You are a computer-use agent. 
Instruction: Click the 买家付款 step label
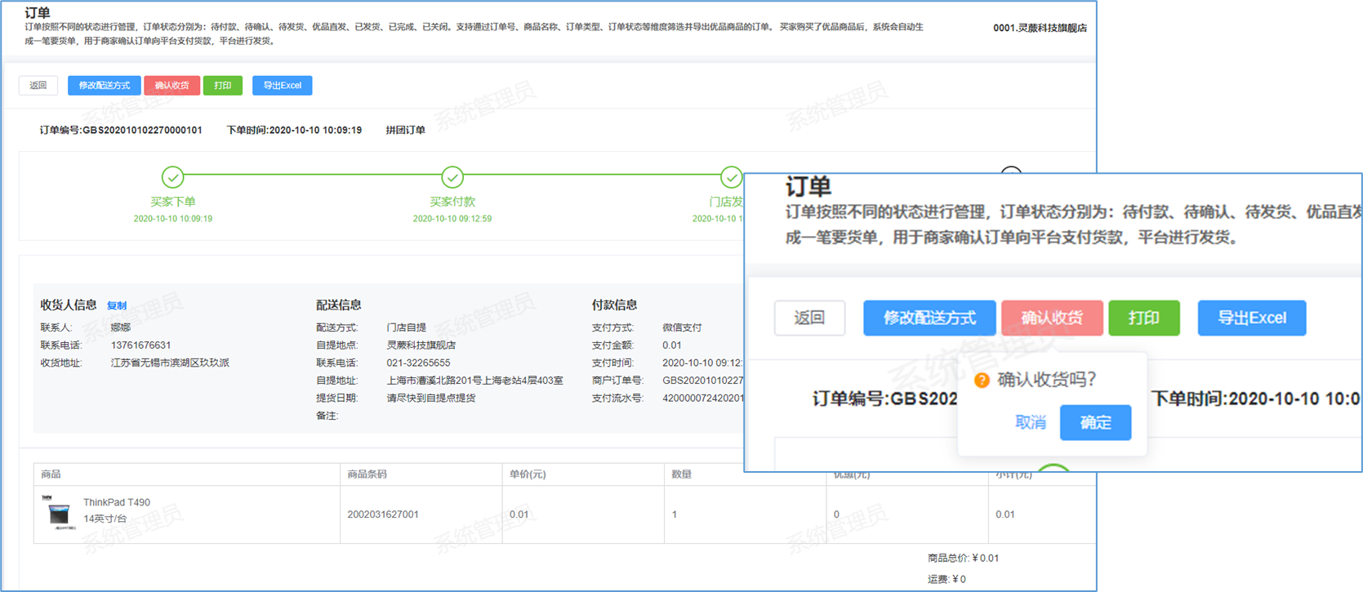tap(452, 202)
